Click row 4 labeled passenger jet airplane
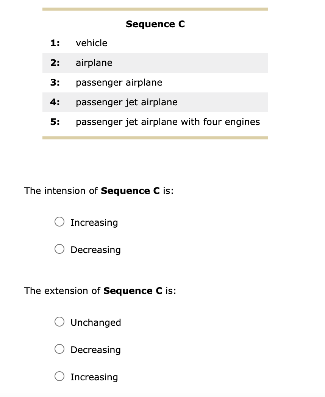 click(127, 102)
